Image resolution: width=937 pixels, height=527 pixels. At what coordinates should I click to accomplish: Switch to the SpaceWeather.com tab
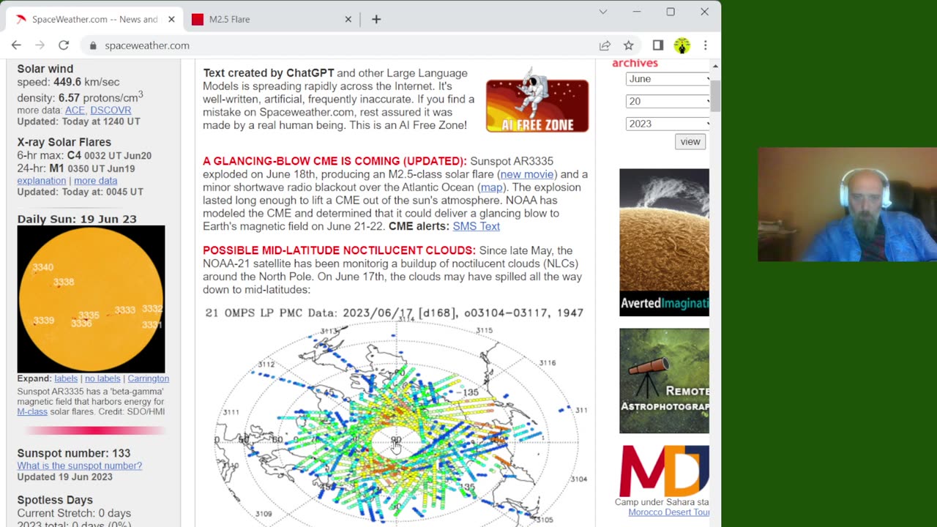click(95, 19)
